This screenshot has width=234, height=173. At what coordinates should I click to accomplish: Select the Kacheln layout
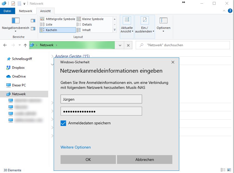tap(58, 30)
